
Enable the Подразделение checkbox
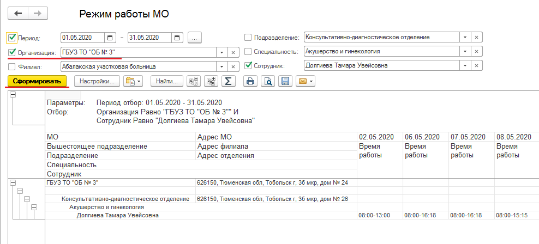[x=248, y=38]
